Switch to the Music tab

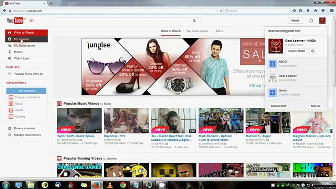pyautogui.click(x=220, y=31)
